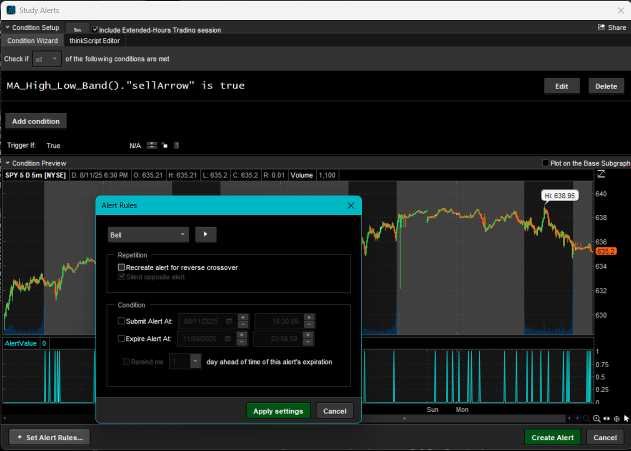This screenshot has height=451, width=631.
Task: Toggle the Remind me checkbox
Action: coord(126,361)
